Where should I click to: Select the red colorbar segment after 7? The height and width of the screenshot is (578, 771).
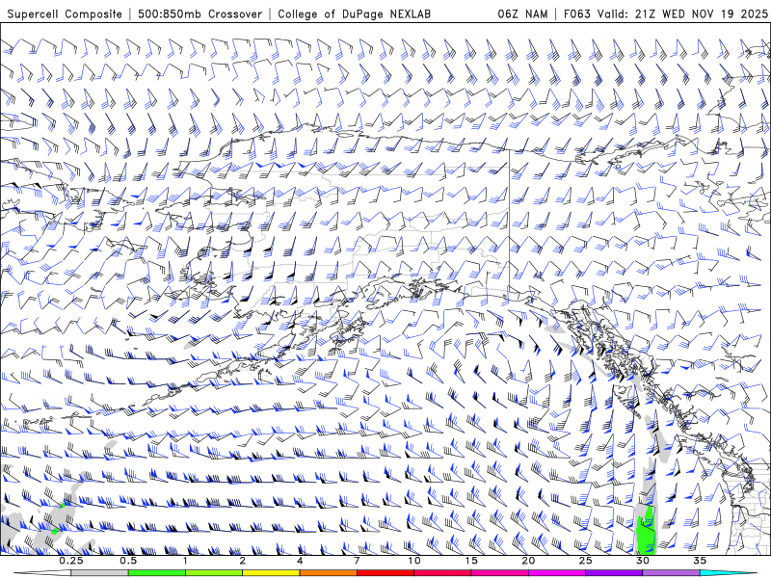[x=385, y=573]
